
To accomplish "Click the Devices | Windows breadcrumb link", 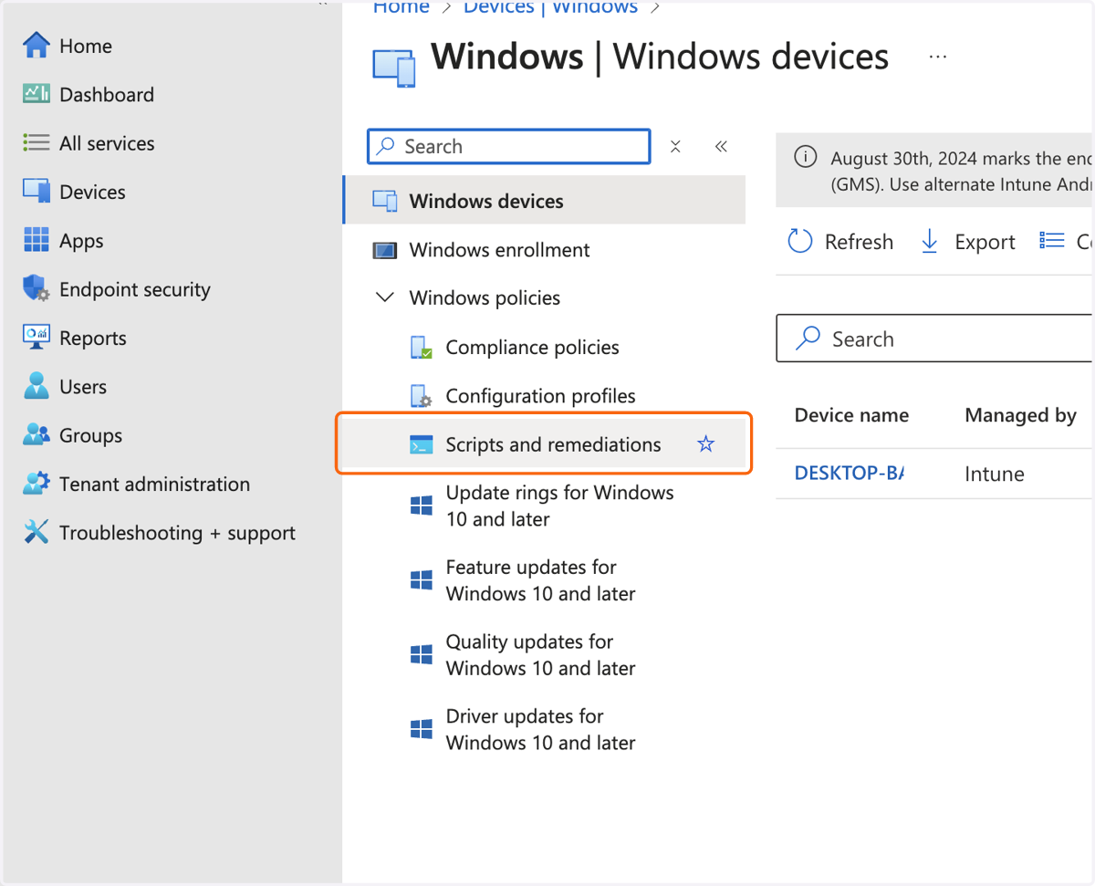I will (550, 8).
